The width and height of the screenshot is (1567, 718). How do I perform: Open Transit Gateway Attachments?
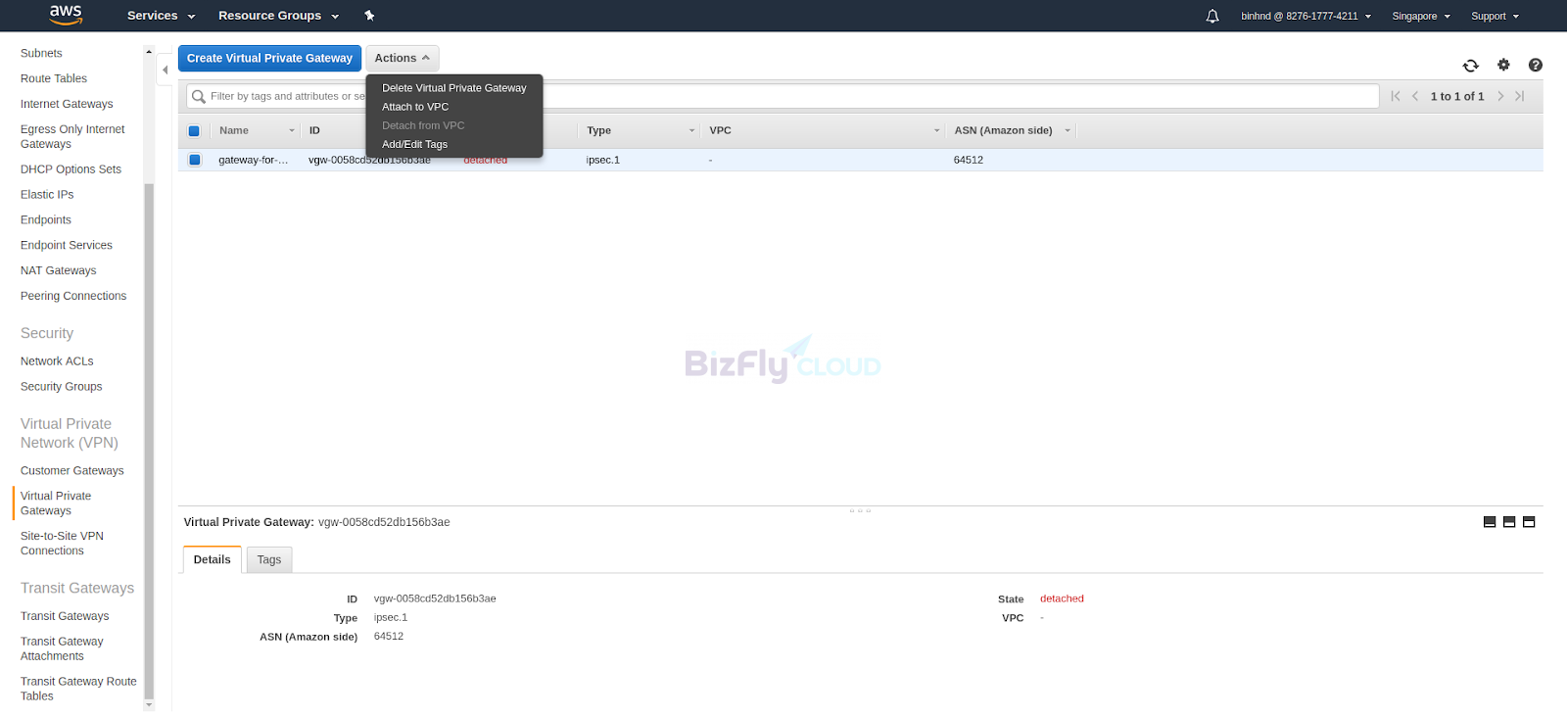click(62, 648)
